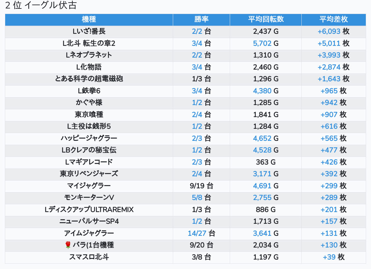Click the machine name Lいざ!番長

click(89, 32)
